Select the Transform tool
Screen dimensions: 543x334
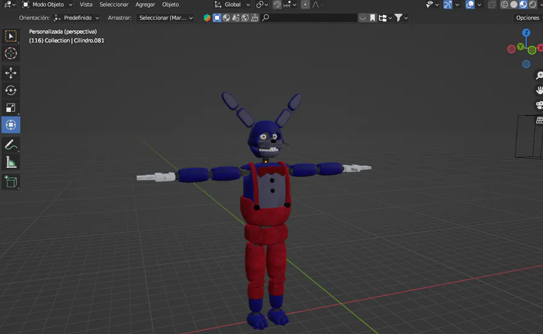[x=11, y=124]
